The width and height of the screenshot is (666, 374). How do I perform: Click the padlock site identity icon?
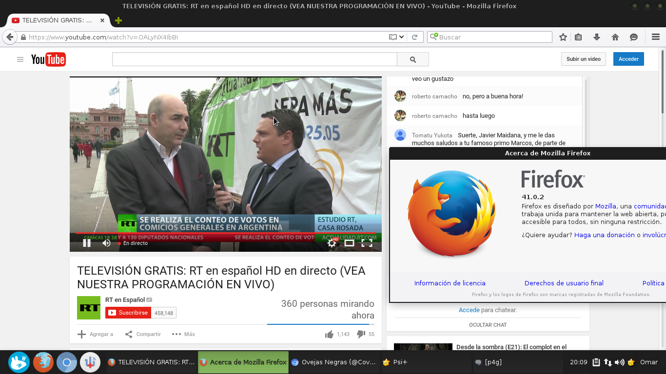pos(23,37)
